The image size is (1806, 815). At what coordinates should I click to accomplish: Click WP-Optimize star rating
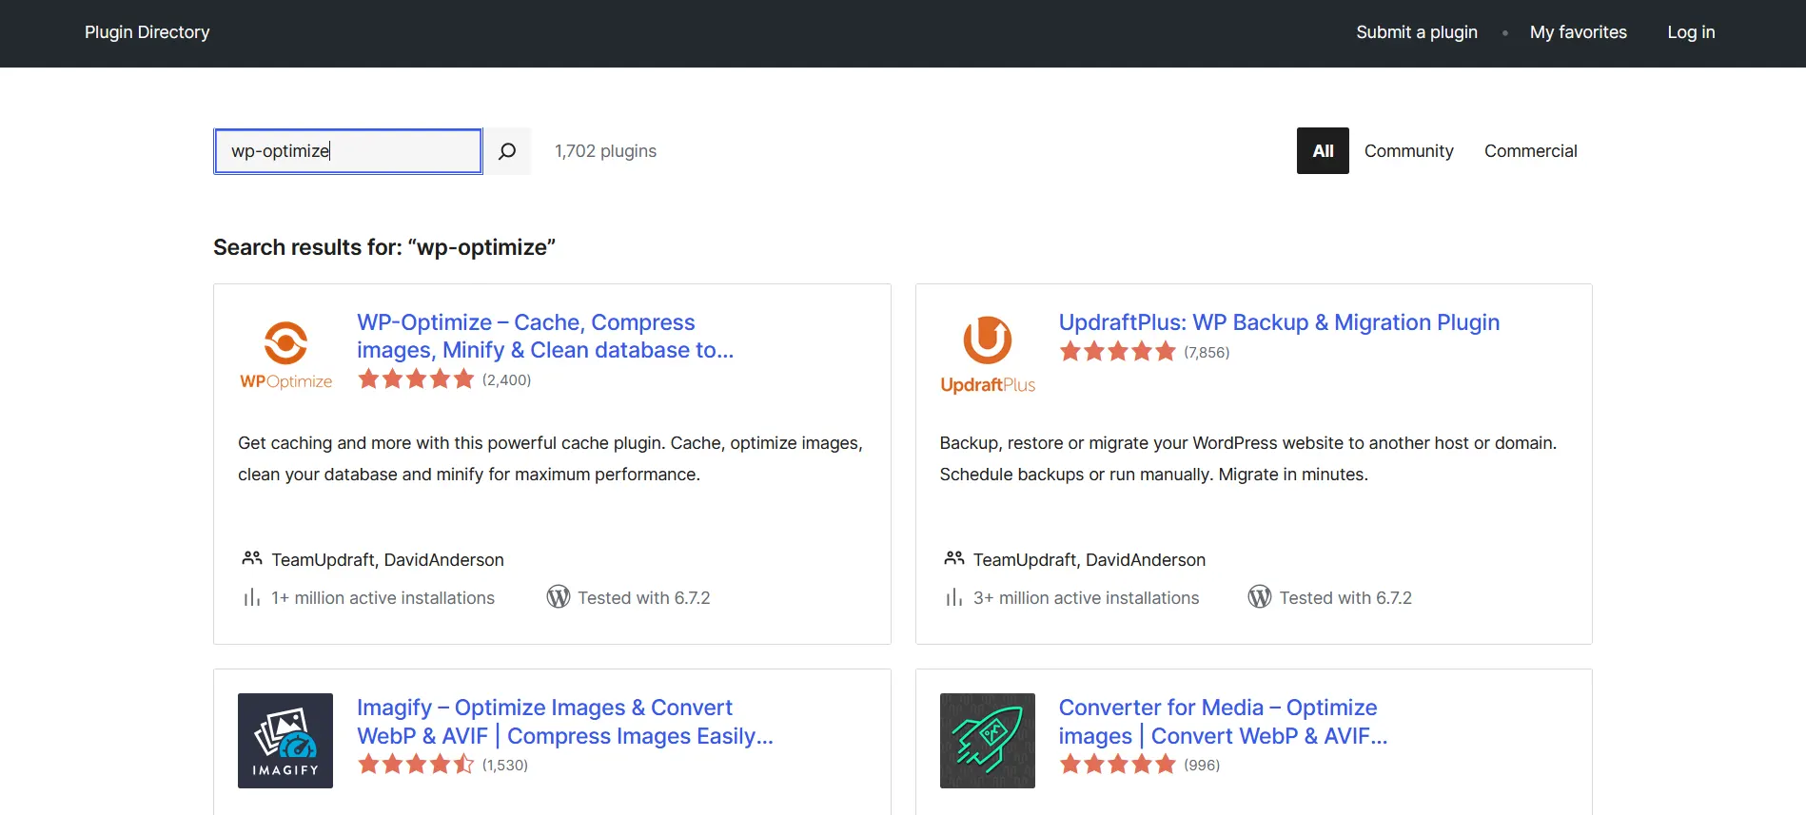[x=416, y=379]
